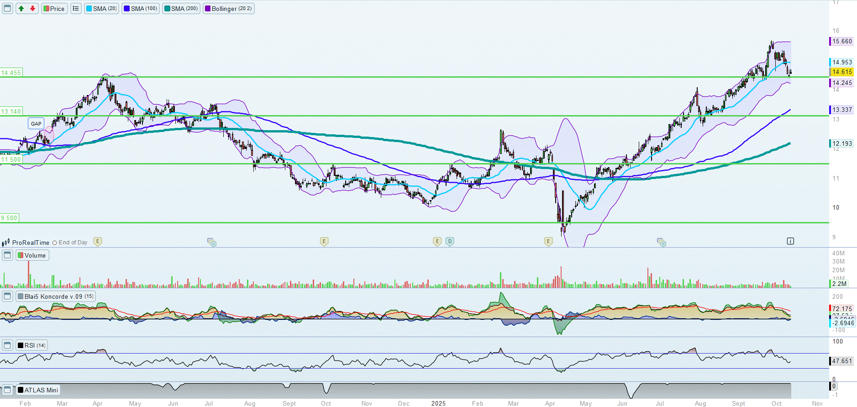Toggle the RSI panel window icon
The width and height of the screenshot is (857, 407).
(x=7, y=345)
